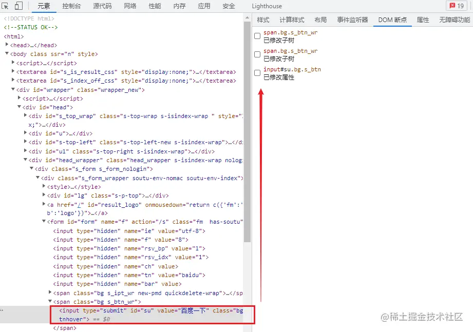The width and height of the screenshot is (473, 332).
Task: Toggle the device toolbar emulation icon
Action: [x=18, y=6]
